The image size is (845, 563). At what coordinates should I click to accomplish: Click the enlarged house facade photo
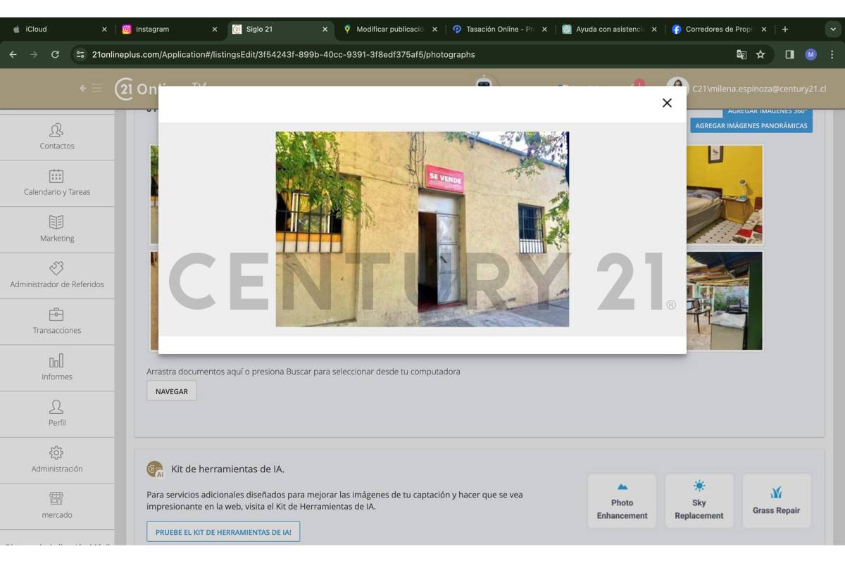(x=422, y=229)
